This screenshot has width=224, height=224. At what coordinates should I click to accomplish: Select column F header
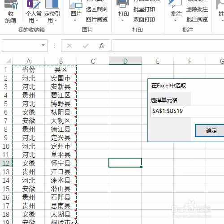click(190, 61)
